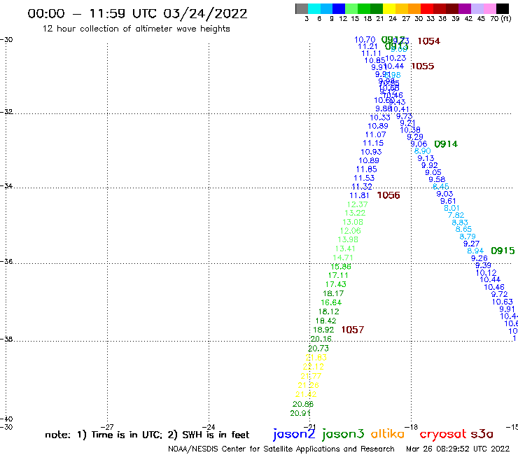Click the '70 (ft)' label on the scale
This screenshot has width=518, height=455.
(500, 18)
